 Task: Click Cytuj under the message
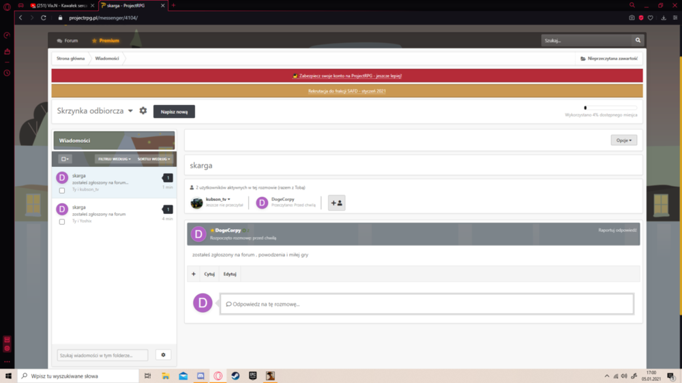pyautogui.click(x=209, y=274)
